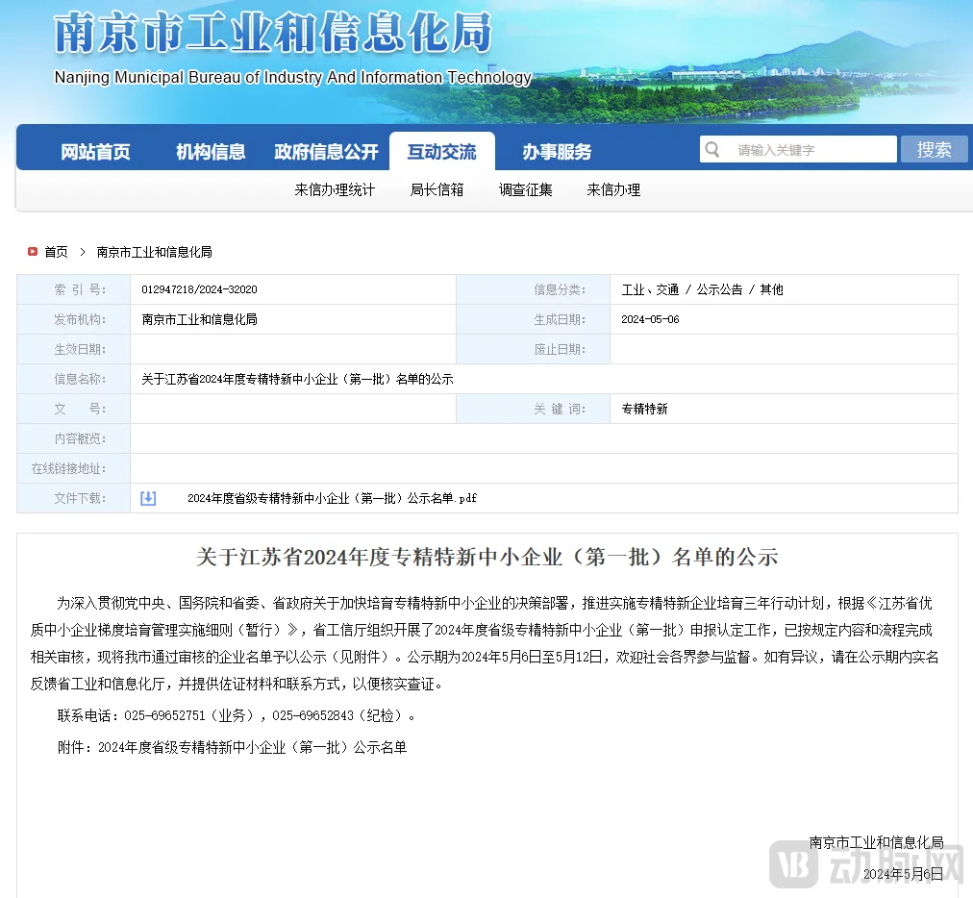Viewport: 973px width, 898px height.
Task: Click the 搜索 search button
Action: click(x=934, y=149)
